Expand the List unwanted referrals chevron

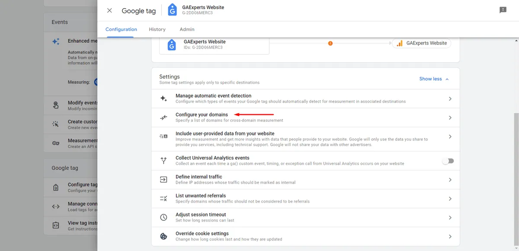tap(450, 199)
